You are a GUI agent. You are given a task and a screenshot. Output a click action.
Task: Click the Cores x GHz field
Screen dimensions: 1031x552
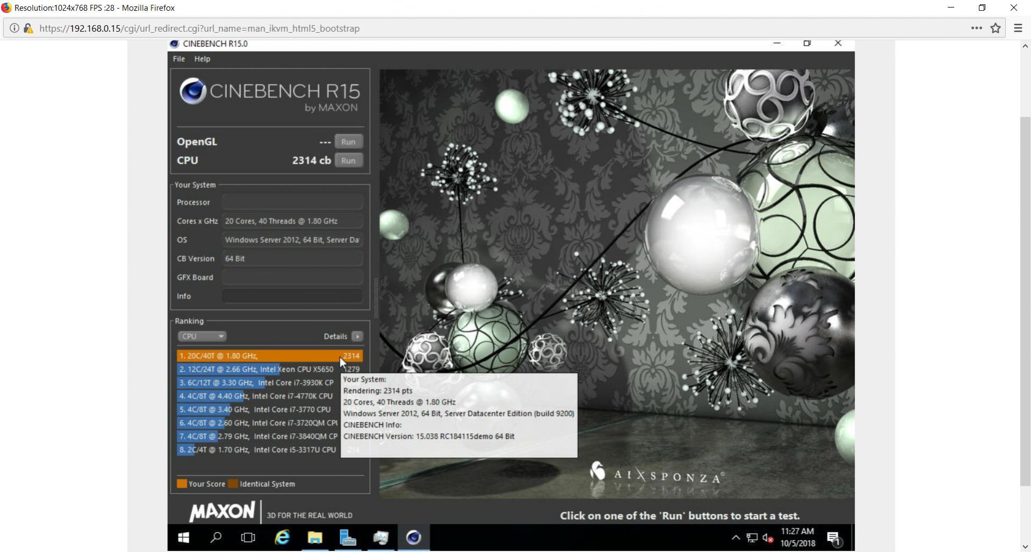pyautogui.click(x=292, y=221)
